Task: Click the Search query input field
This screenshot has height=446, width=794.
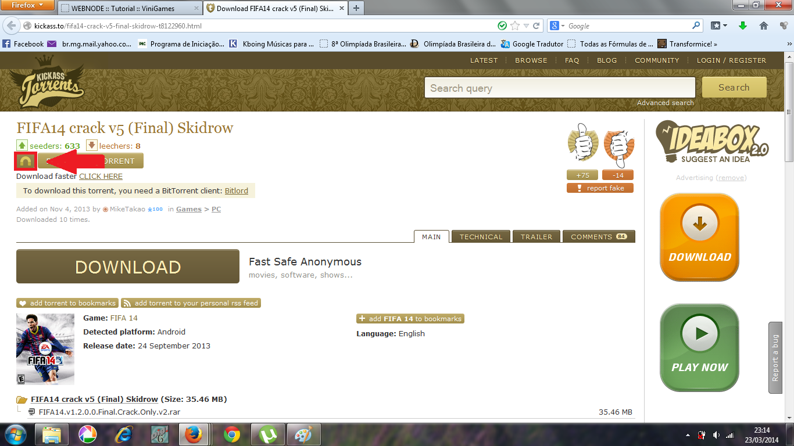Action: tap(559, 88)
